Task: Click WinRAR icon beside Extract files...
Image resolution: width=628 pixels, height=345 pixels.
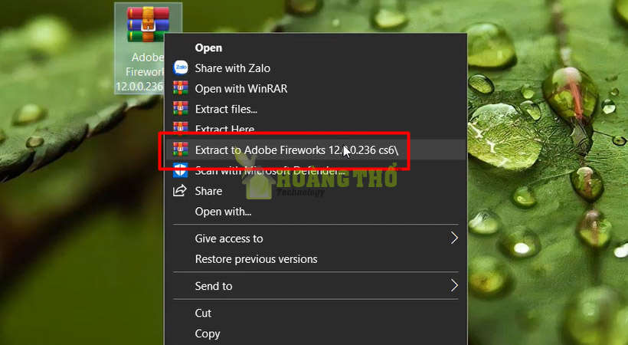Action: click(x=180, y=108)
